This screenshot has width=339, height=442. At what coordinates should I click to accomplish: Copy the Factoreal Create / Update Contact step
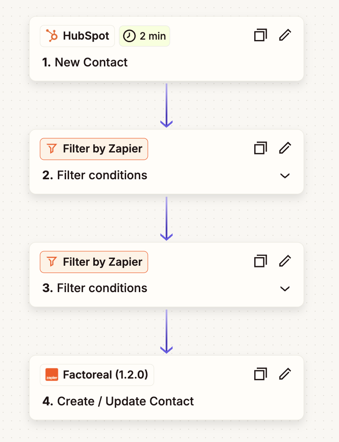point(260,375)
